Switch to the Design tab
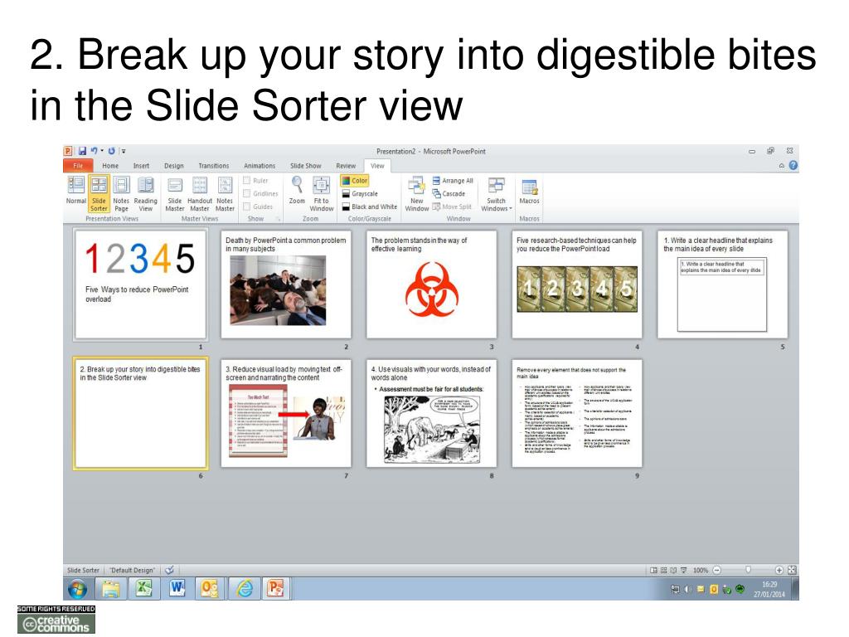 (x=174, y=166)
